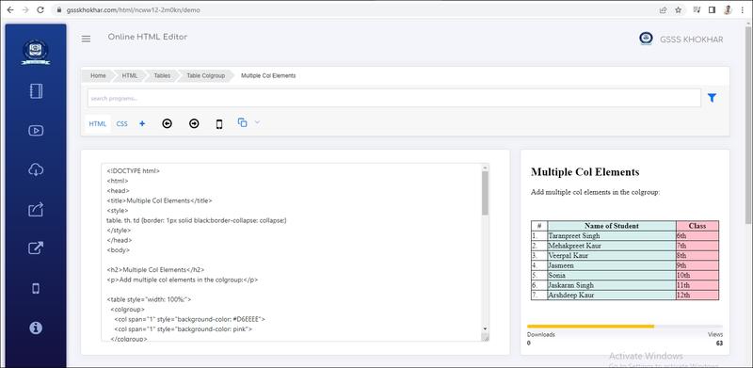
Task: Open the external link sidebar icon
Action: 36,248
